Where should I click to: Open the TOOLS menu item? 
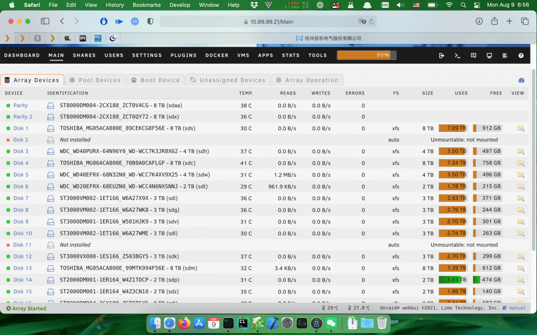point(317,55)
